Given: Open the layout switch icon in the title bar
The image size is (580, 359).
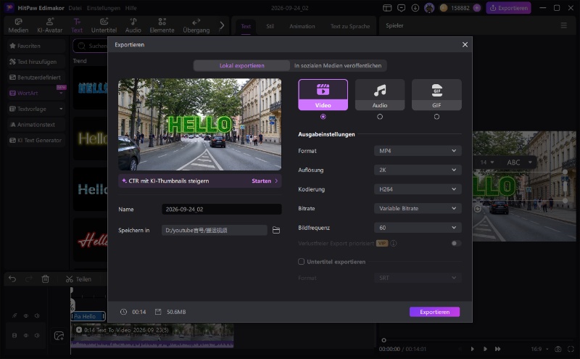Looking at the screenshot, I should click(387, 8).
